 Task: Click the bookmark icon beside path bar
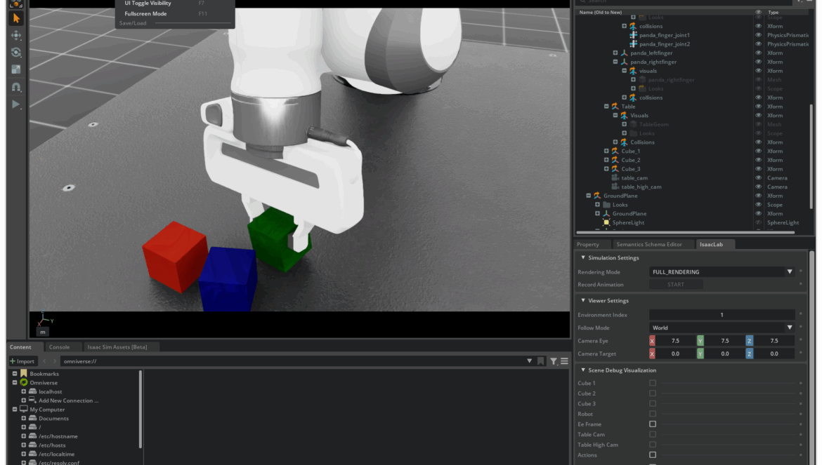click(x=540, y=361)
